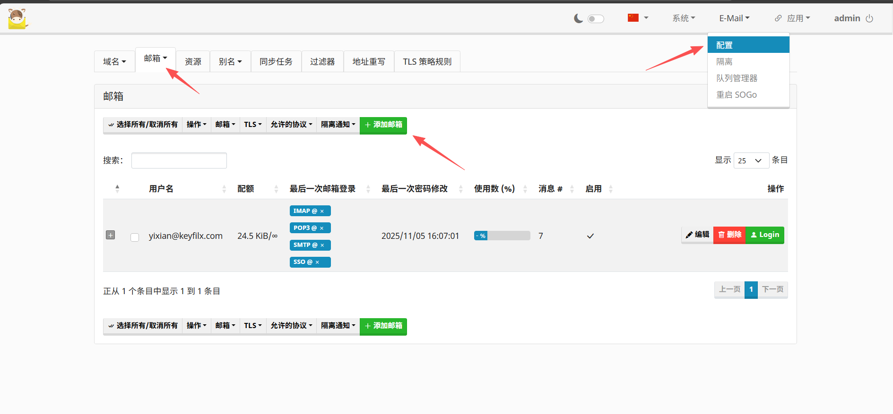The image size is (893, 414).
Task: Toggle the dark mode switch
Action: tap(596, 19)
